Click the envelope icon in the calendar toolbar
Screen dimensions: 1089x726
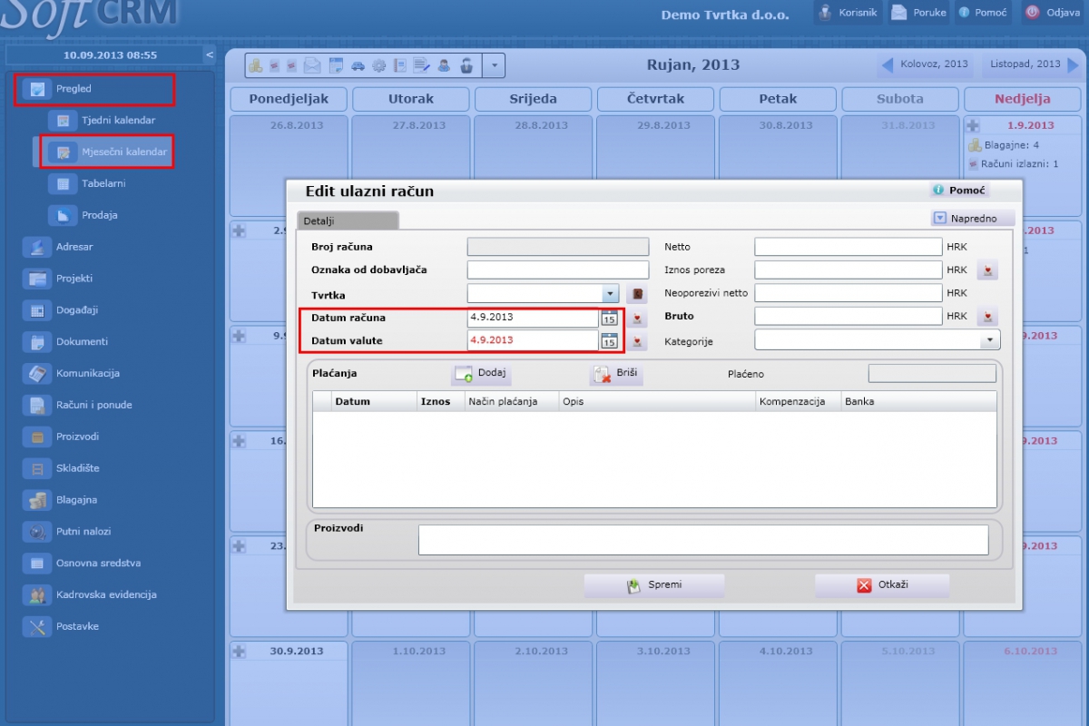312,65
